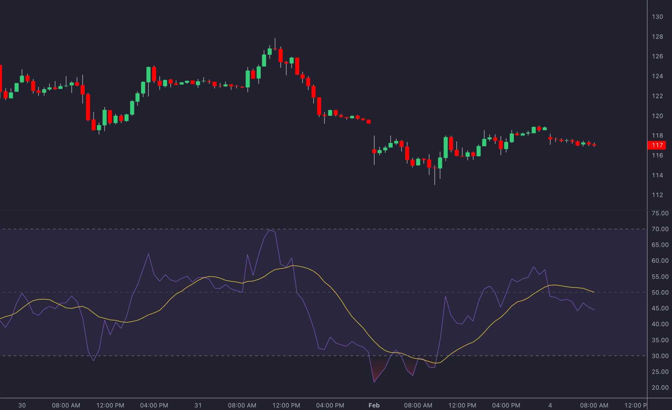Click the date label 31 on time axis
672x410 pixels.
tap(198, 405)
